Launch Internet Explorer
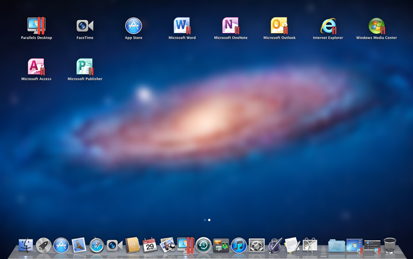The image size is (413, 259). (x=328, y=26)
